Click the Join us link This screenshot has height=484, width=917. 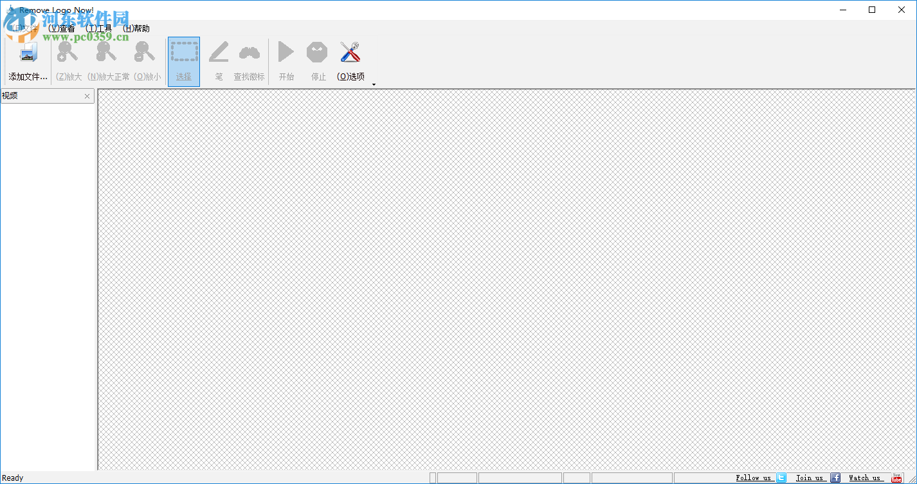(810, 478)
